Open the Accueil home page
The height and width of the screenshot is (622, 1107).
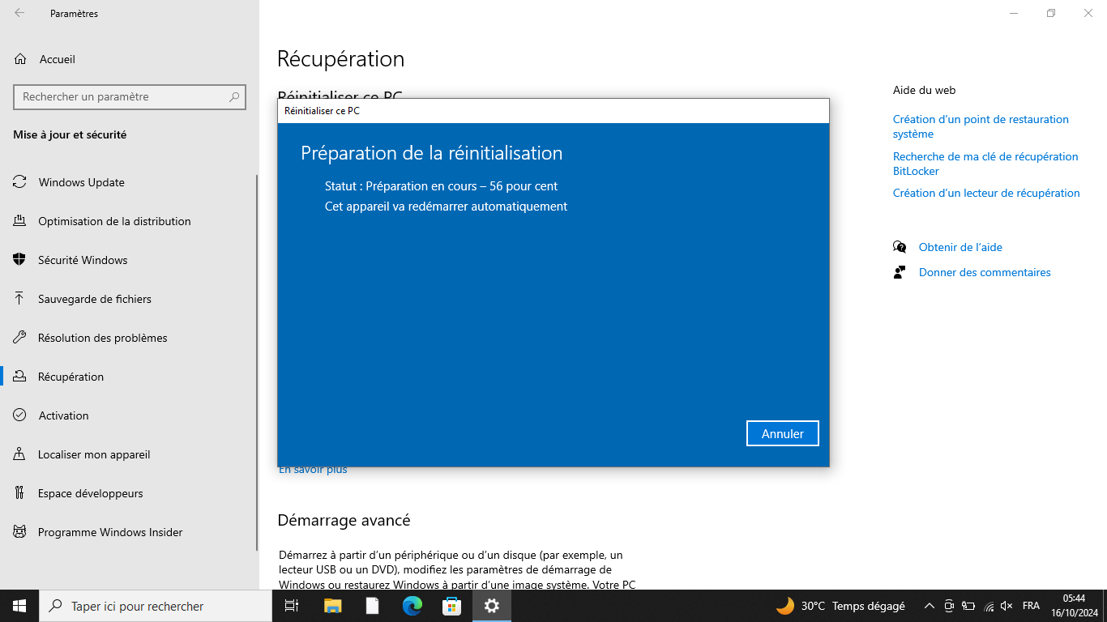pyautogui.click(x=57, y=59)
